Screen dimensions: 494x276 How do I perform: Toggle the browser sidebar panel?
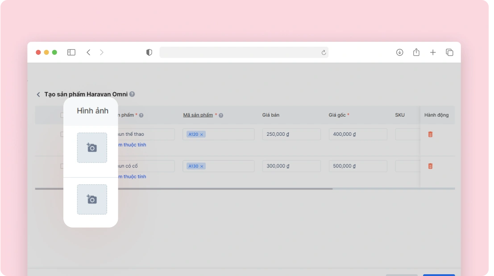click(x=71, y=53)
